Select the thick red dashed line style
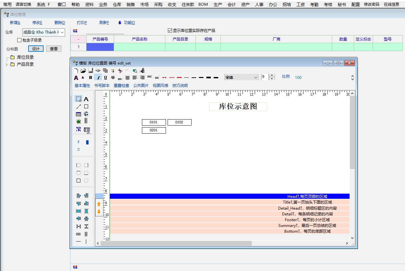The image size is (405, 271). click(x=164, y=78)
